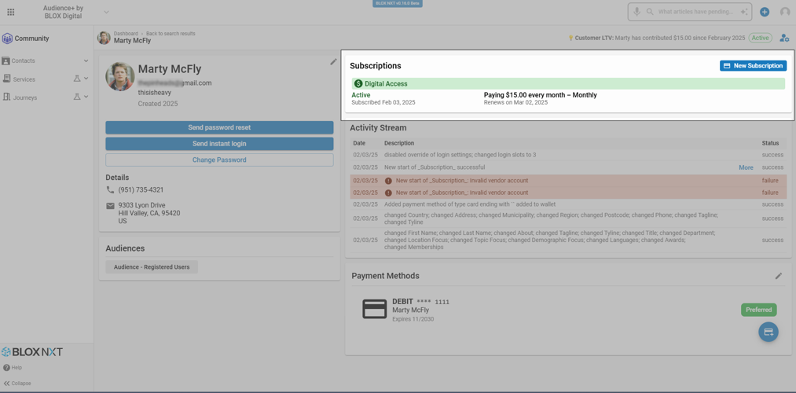Screen dimensions: 796x393
Task: Click 'Subscribed Feb 03, 2025' text
Action: point(383,102)
